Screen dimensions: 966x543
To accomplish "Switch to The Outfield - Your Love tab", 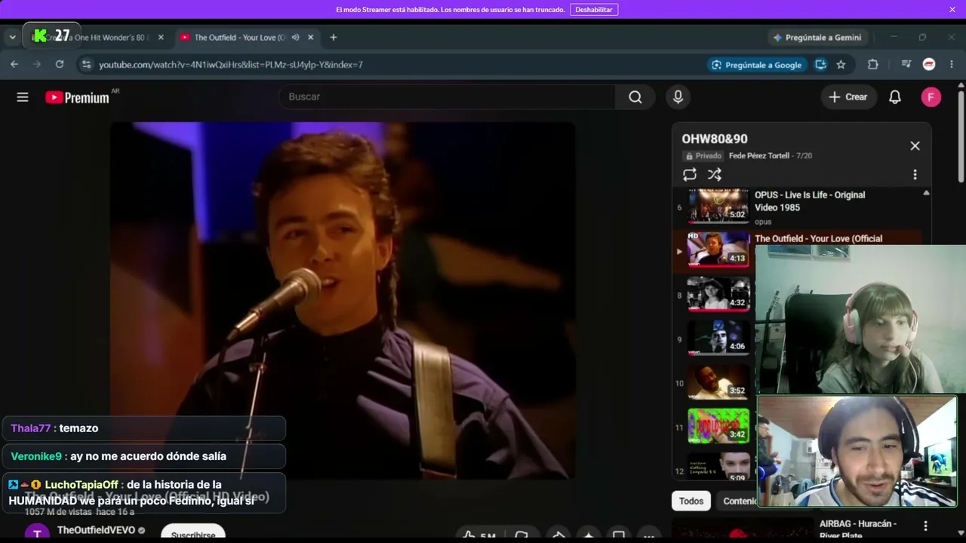I will coord(239,37).
